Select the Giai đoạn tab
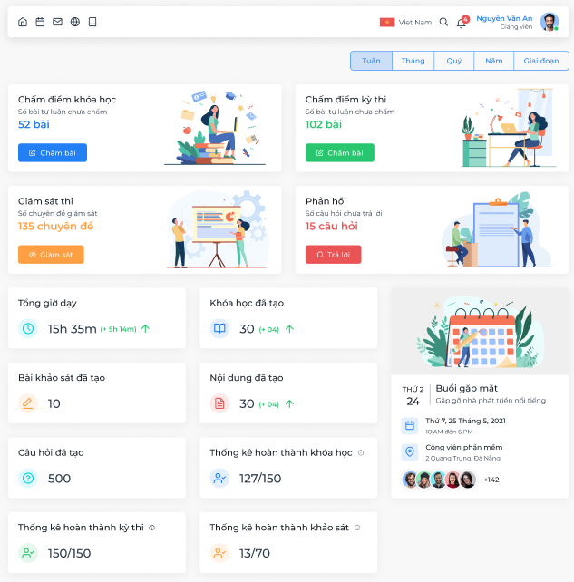The height and width of the screenshot is (582, 574). [x=541, y=61]
